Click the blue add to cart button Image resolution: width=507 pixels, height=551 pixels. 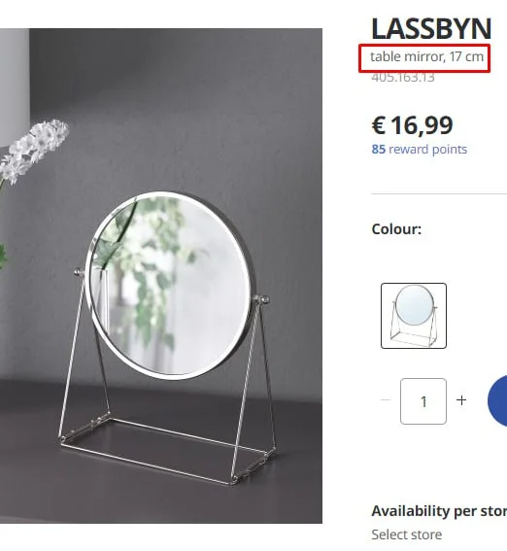tap(497, 400)
